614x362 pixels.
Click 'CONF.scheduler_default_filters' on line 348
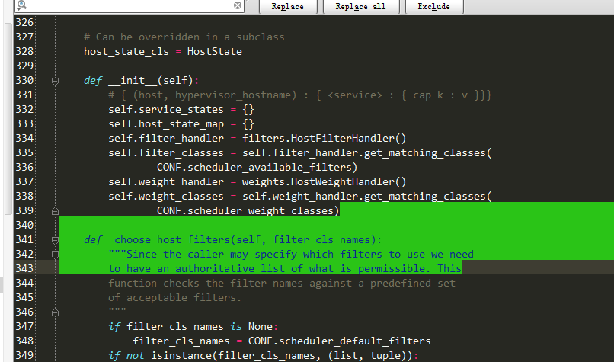point(340,341)
